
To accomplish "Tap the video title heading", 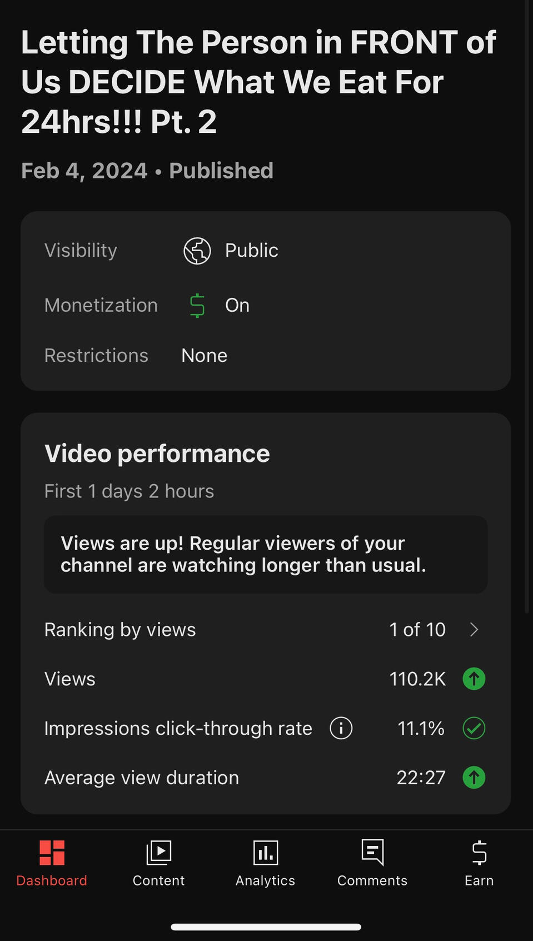I will 258,82.
